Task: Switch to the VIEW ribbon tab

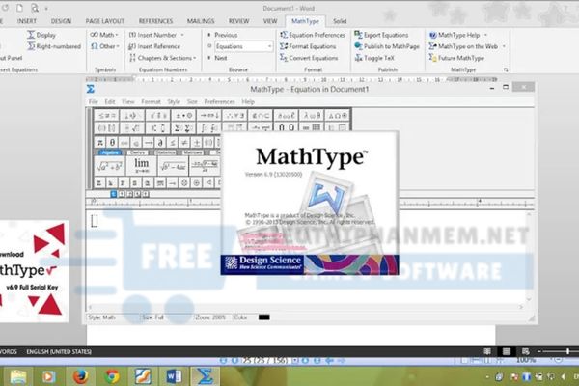Action: [x=270, y=21]
